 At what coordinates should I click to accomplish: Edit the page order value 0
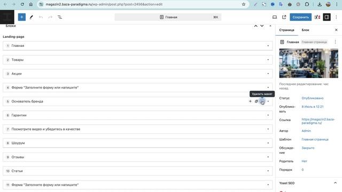302,170
